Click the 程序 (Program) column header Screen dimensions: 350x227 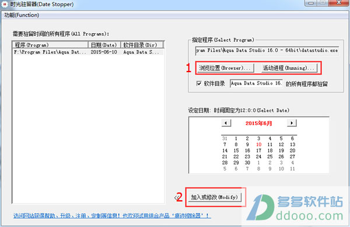pyautogui.click(x=50, y=45)
